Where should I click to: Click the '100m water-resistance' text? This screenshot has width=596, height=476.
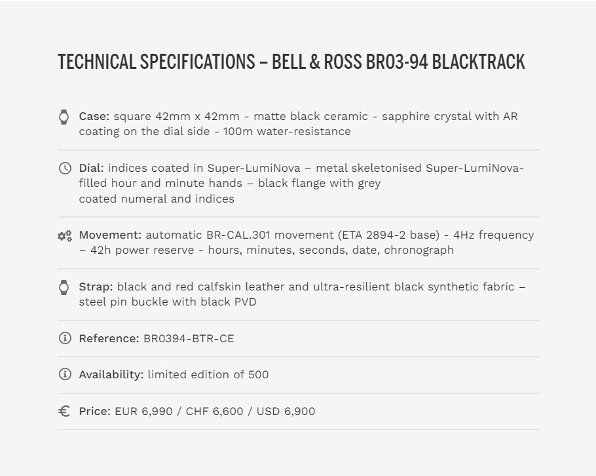point(287,131)
